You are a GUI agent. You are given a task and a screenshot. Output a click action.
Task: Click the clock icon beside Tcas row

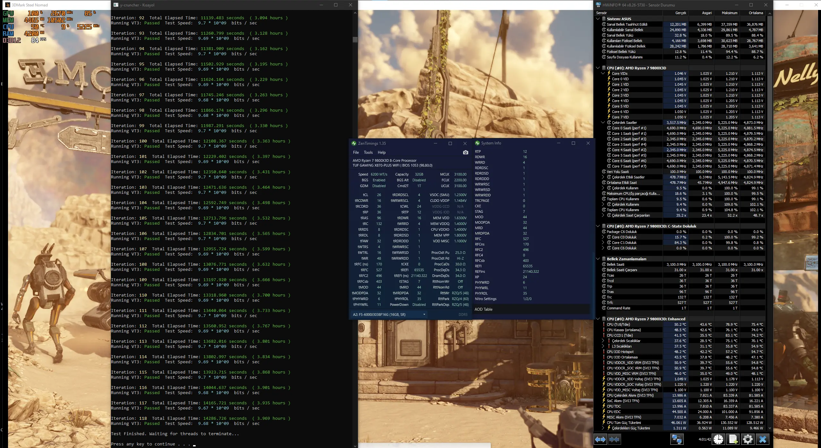(x=604, y=275)
